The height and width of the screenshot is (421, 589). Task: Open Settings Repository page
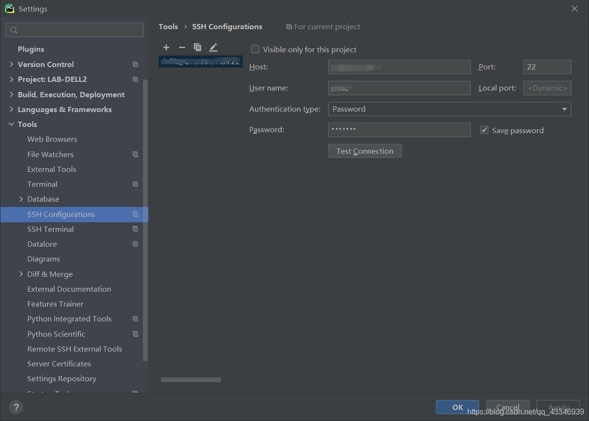point(62,378)
